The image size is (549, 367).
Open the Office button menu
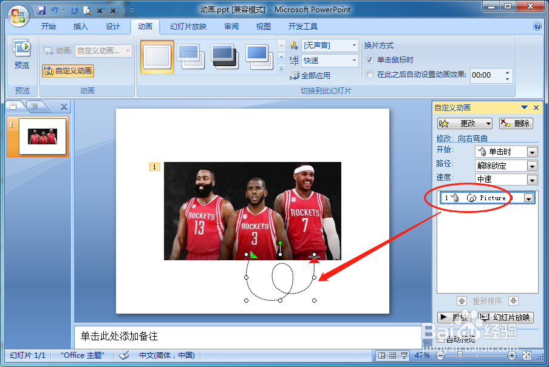18,16
